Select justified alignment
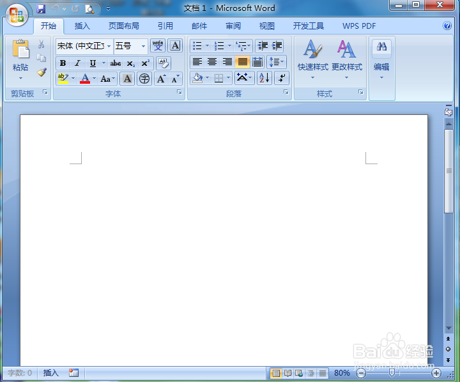 point(242,61)
